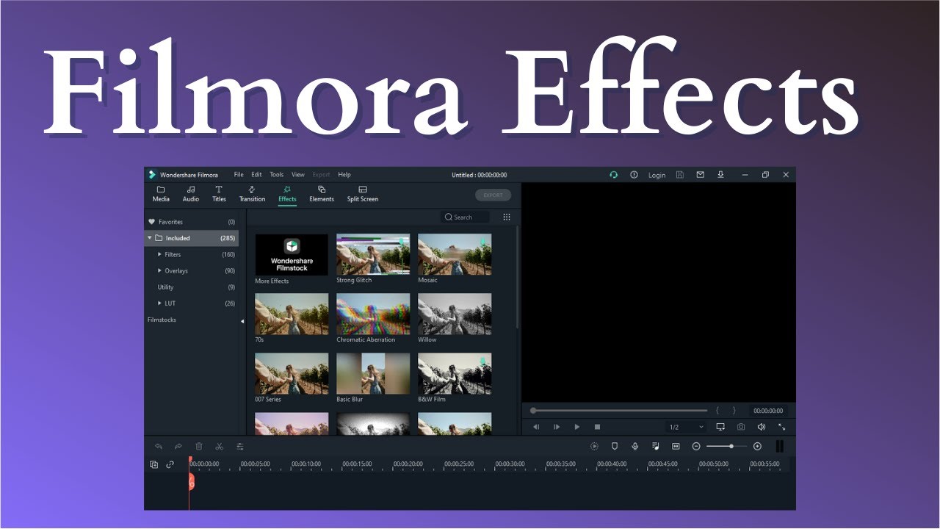Expand the Overlays category

(x=160, y=270)
